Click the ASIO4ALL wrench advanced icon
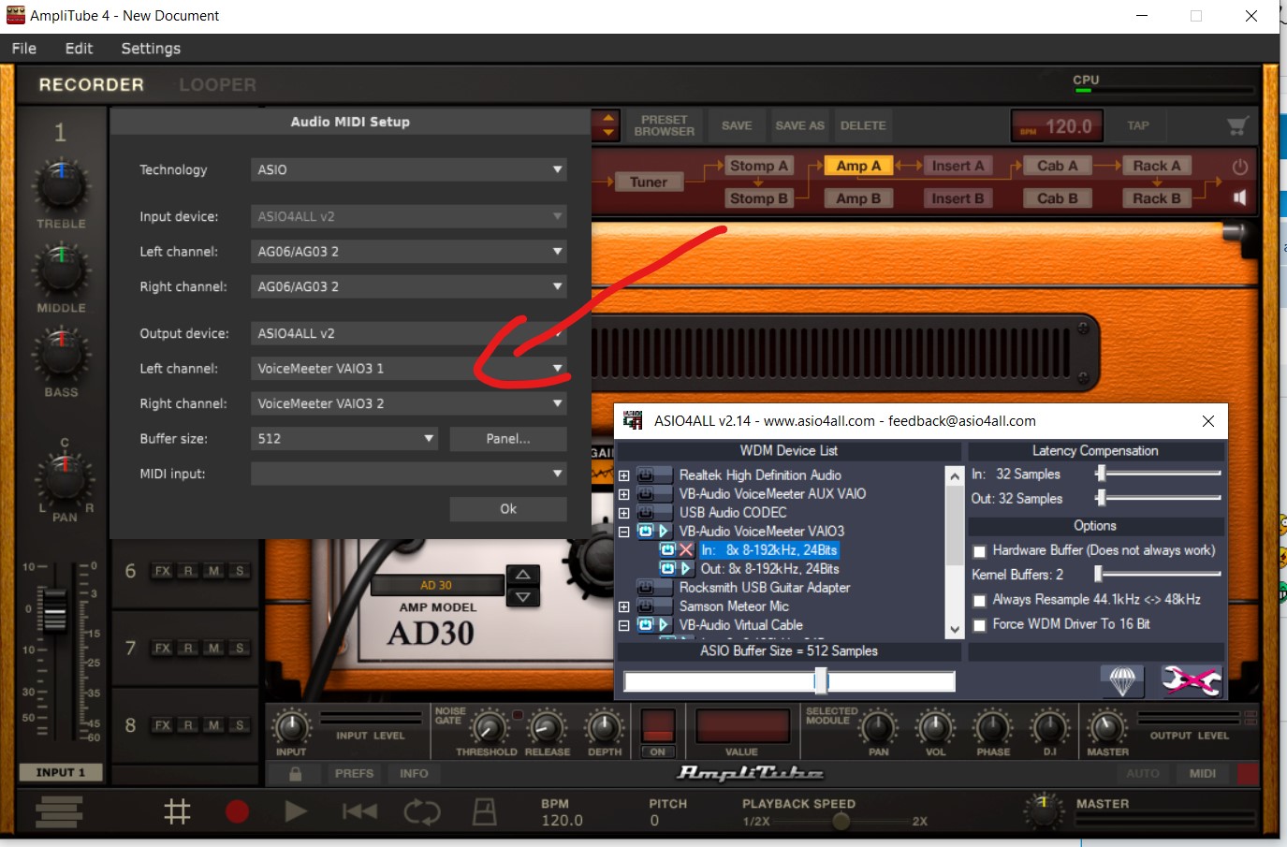 1191,680
